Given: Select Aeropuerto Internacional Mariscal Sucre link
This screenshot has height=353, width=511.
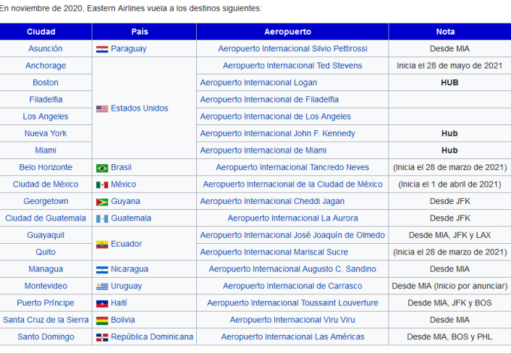Looking at the screenshot, I should (x=274, y=252).
